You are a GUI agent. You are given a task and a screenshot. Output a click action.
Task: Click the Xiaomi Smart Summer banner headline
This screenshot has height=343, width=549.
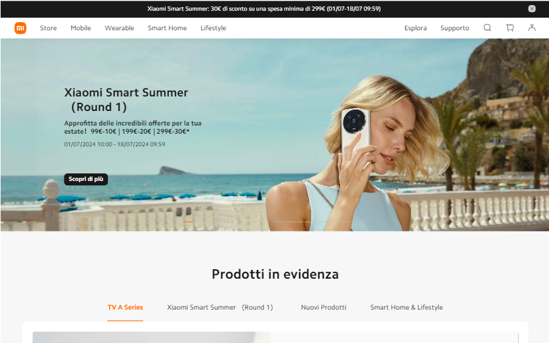pos(126,100)
